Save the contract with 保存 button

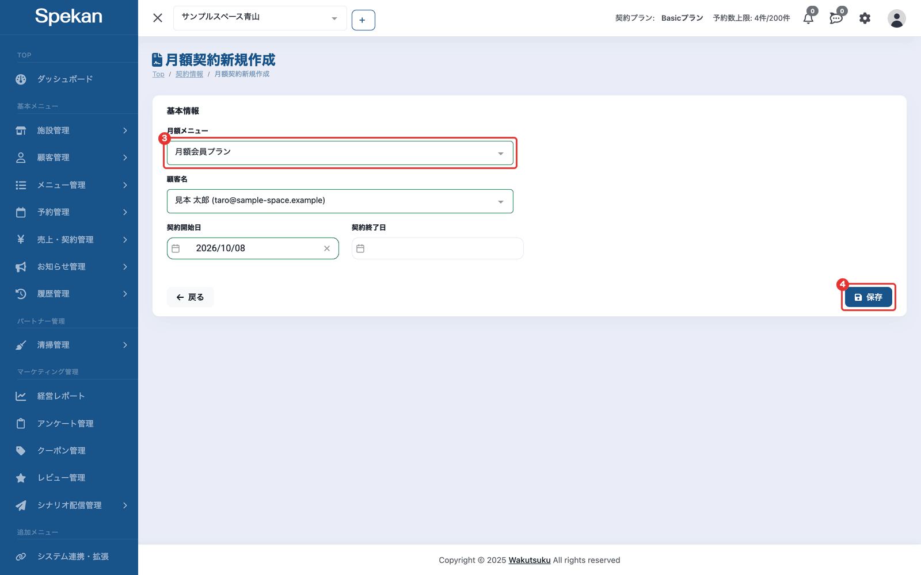coord(868,297)
